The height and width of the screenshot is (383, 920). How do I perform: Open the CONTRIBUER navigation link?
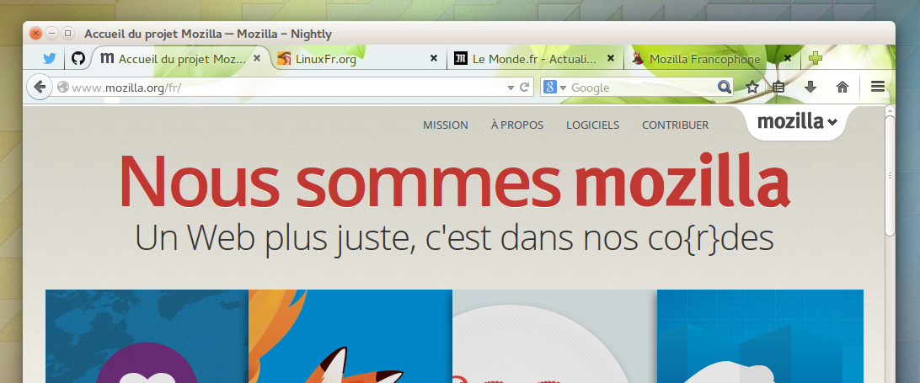tap(676, 125)
